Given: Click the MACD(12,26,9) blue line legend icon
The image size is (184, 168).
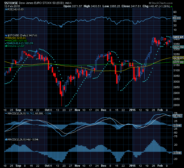Looking at the screenshot, I should tap(6, 114).
